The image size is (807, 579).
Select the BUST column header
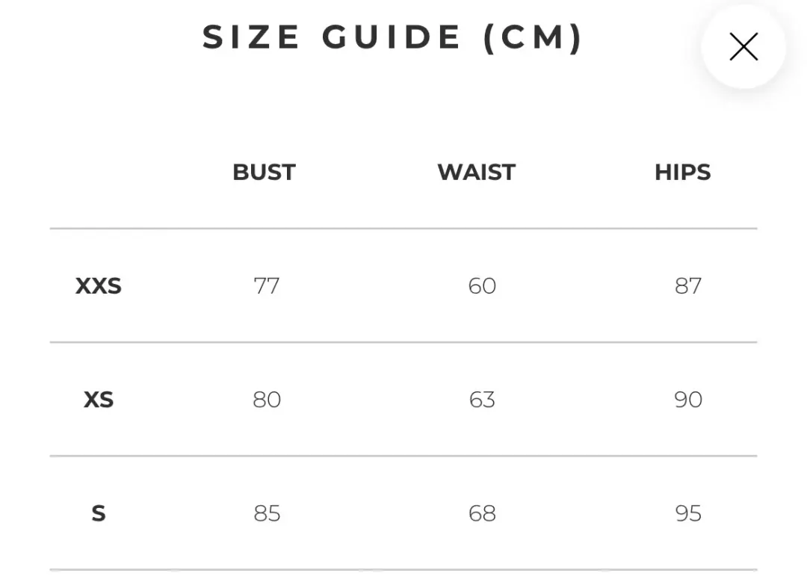[x=264, y=173]
